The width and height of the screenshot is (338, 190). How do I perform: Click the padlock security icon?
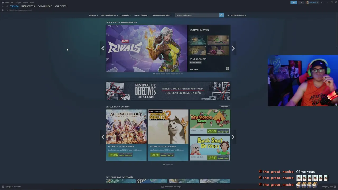7,10
